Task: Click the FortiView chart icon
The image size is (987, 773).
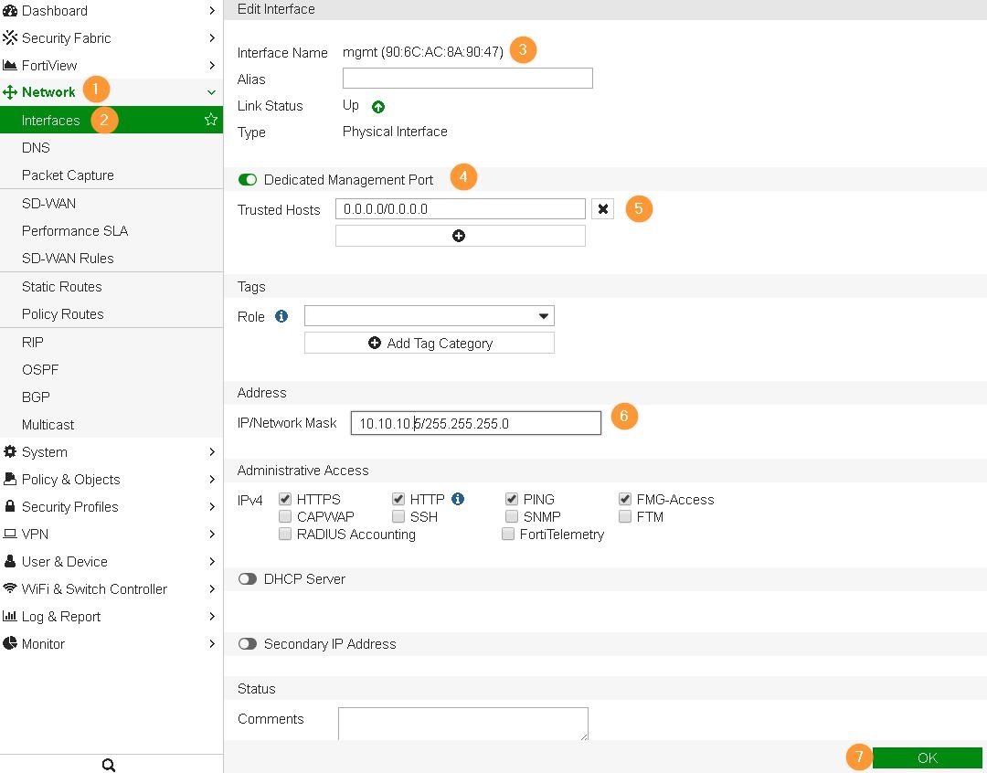Action: click(9, 65)
